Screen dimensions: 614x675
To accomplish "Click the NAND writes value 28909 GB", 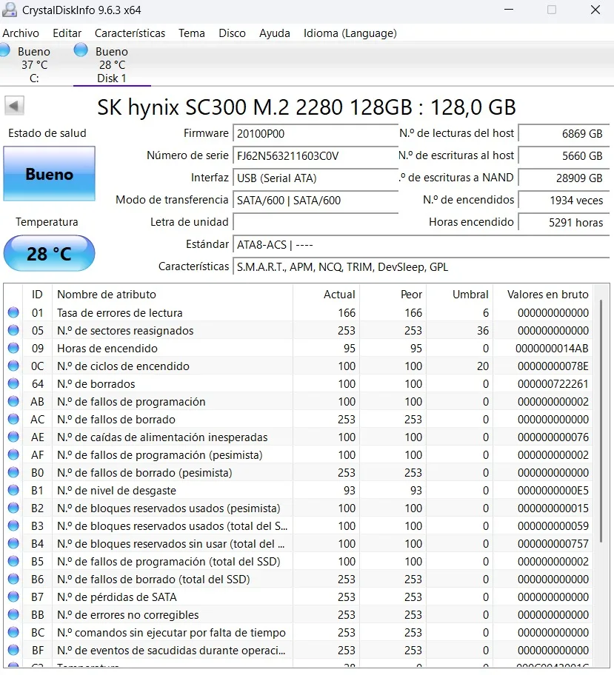I will click(x=564, y=178).
